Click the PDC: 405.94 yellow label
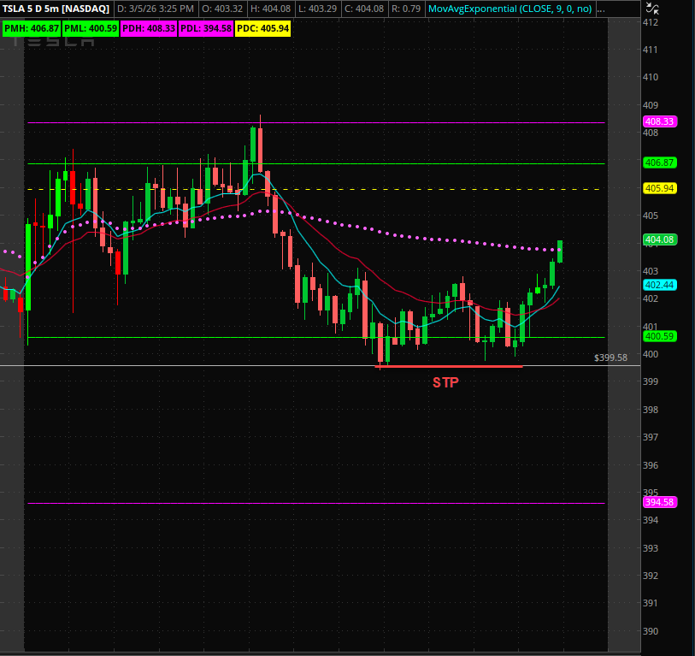This screenshot has width=695, height=656. pyautogui.click(x=262, y=29)
